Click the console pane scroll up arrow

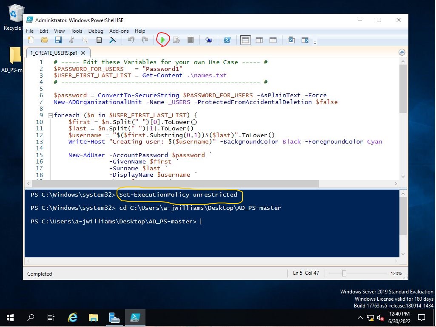tap(403, 194)
